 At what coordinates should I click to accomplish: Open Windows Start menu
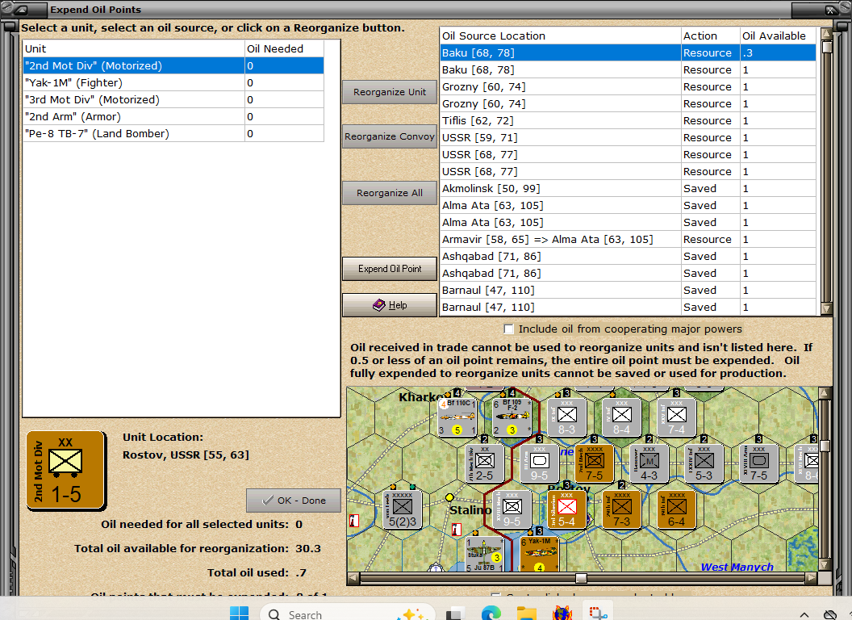pos(239,613)
